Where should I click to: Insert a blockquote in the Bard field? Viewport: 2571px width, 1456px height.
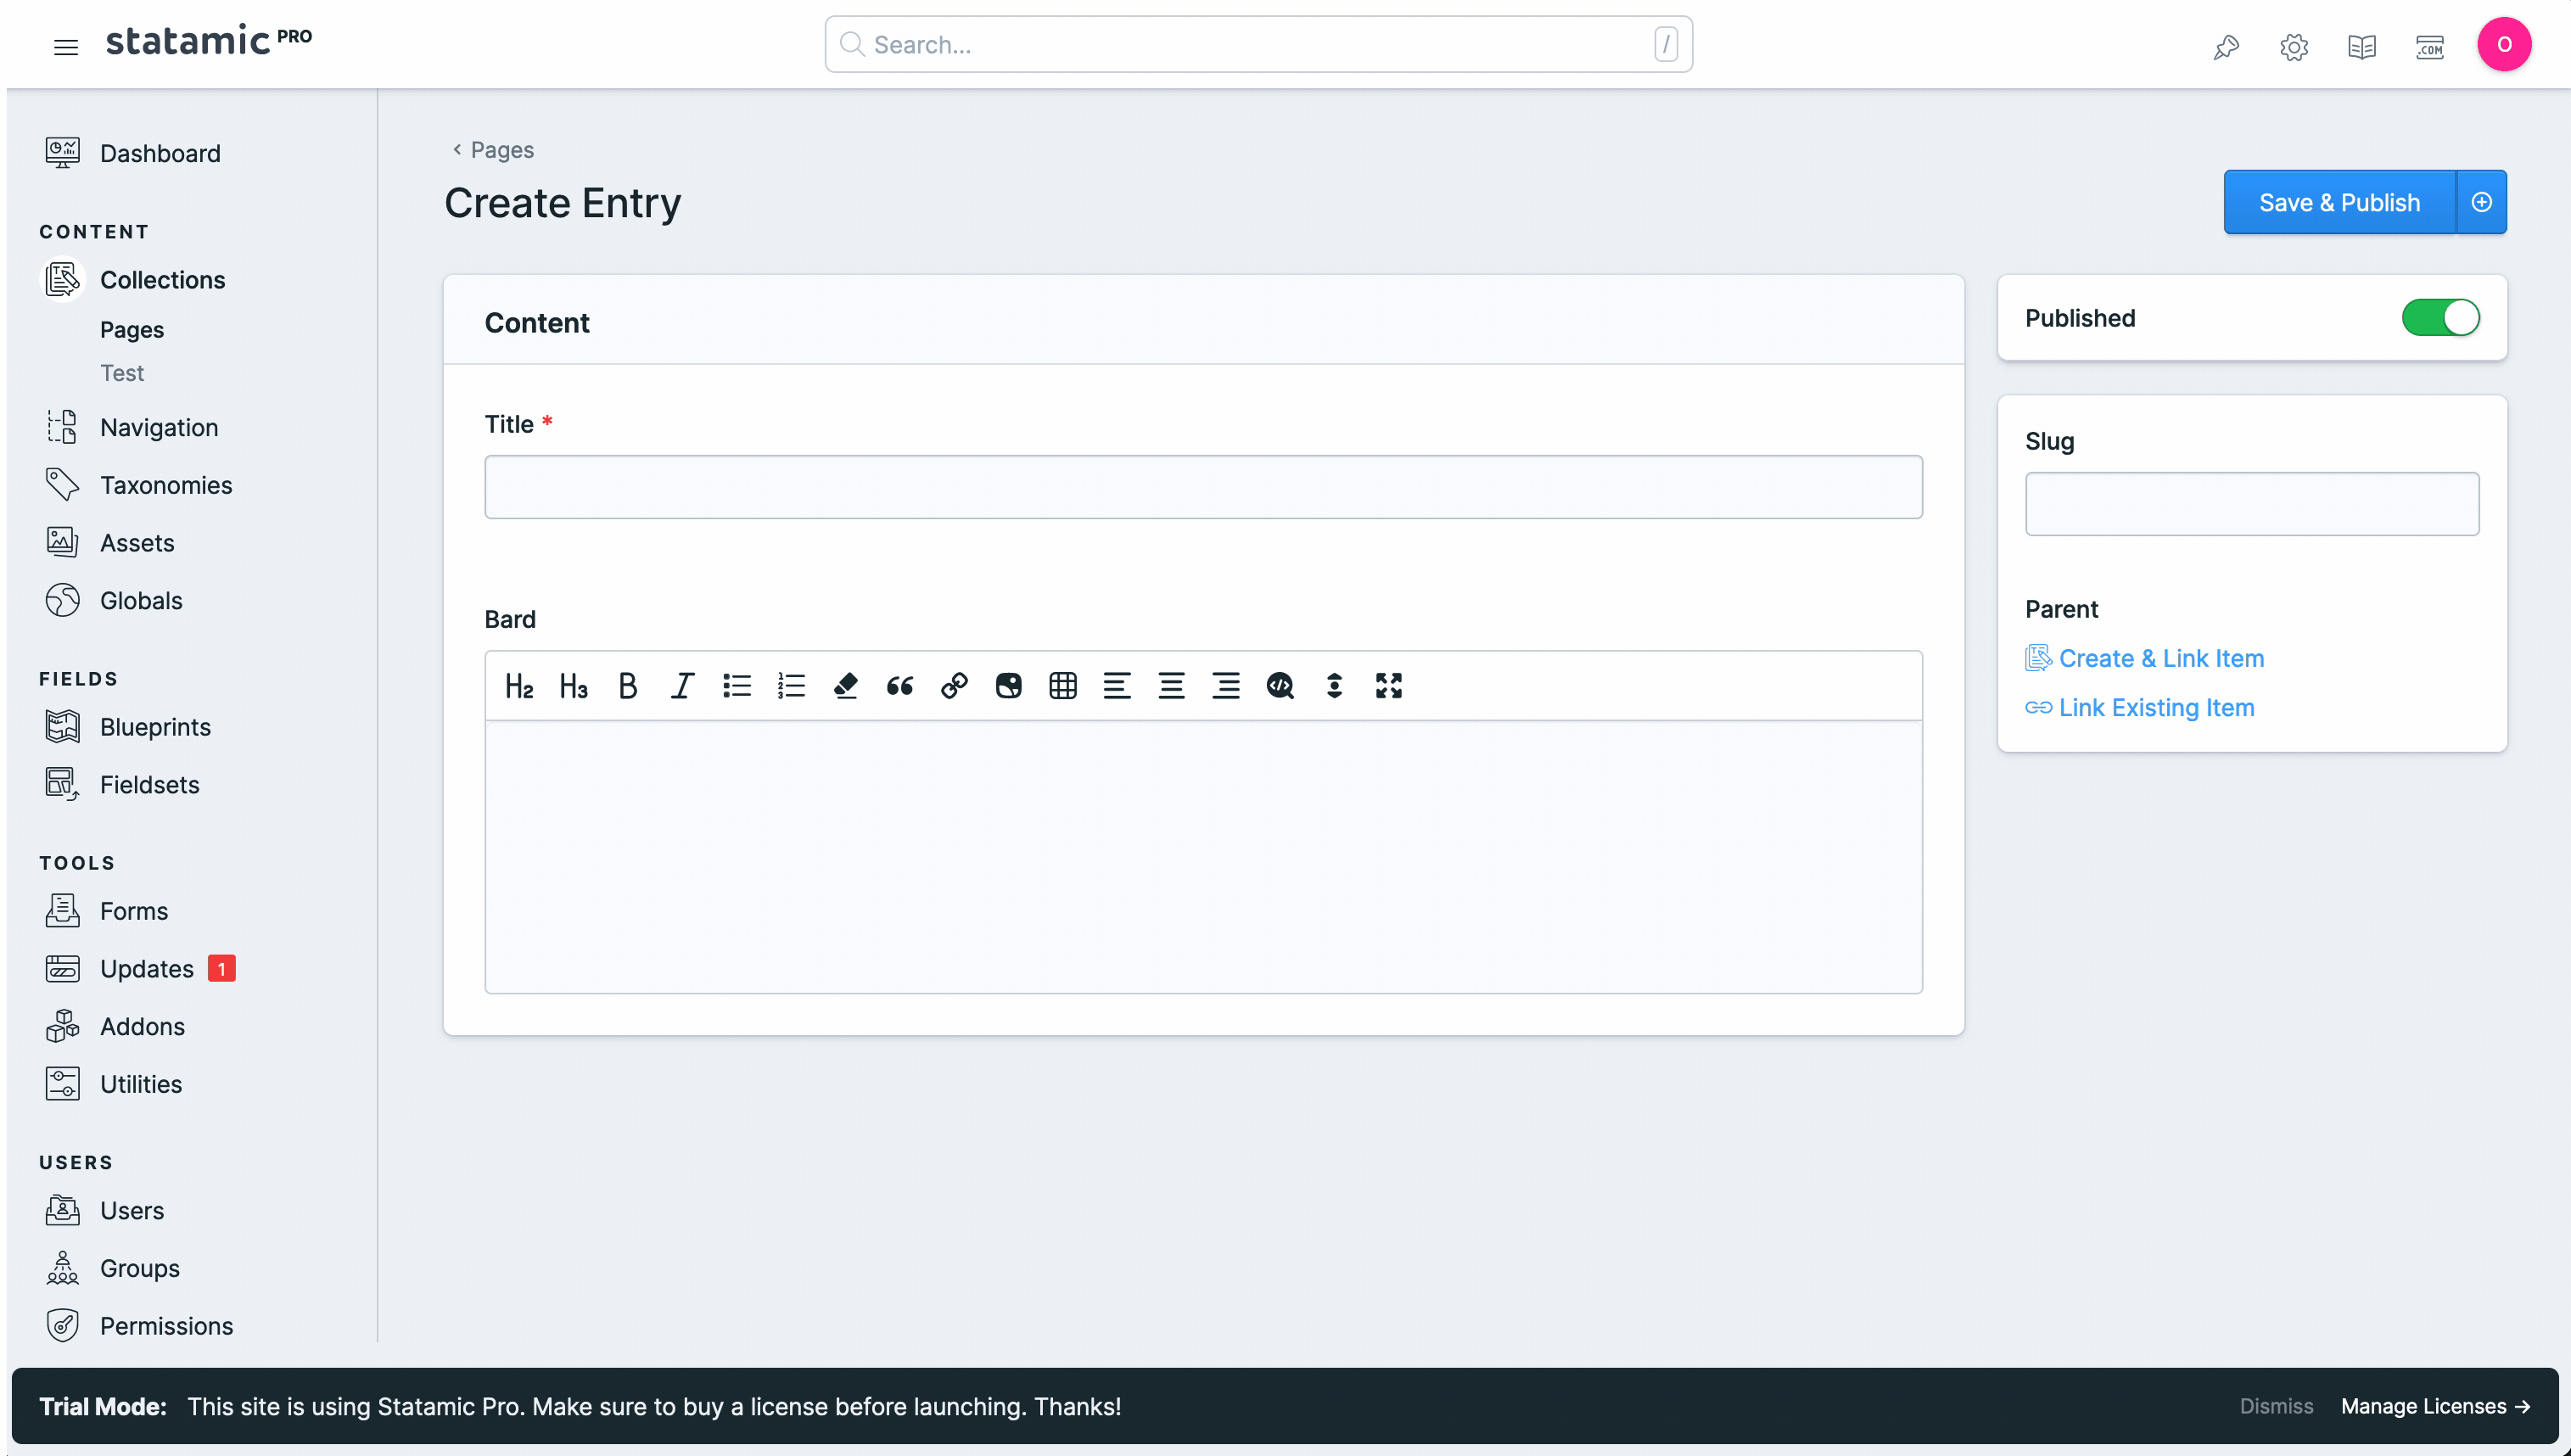pos(899,686)
